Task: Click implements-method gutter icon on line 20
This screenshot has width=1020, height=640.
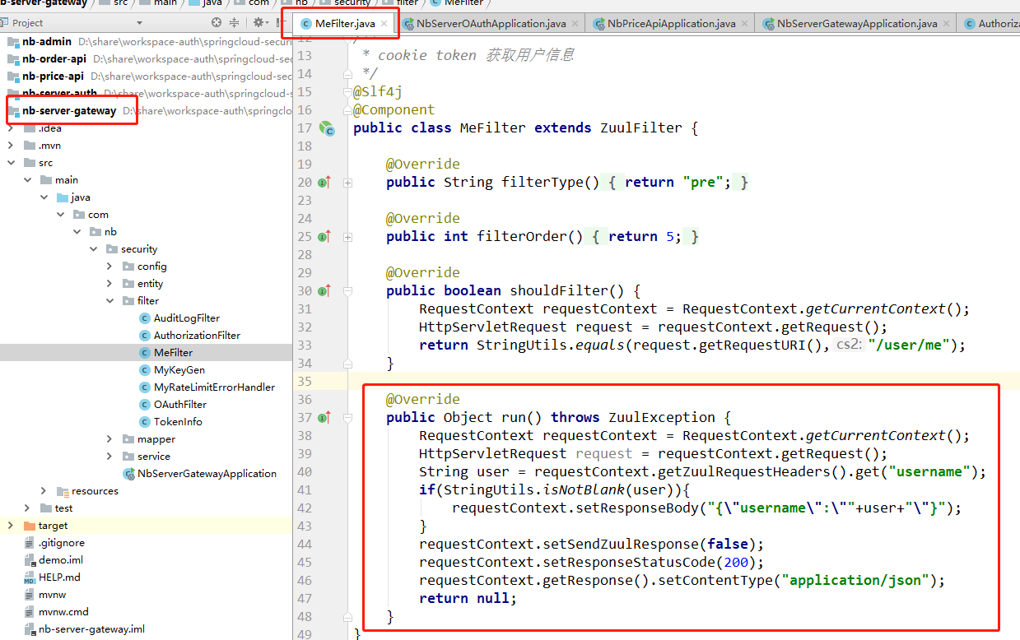Action: pos(324,183)
